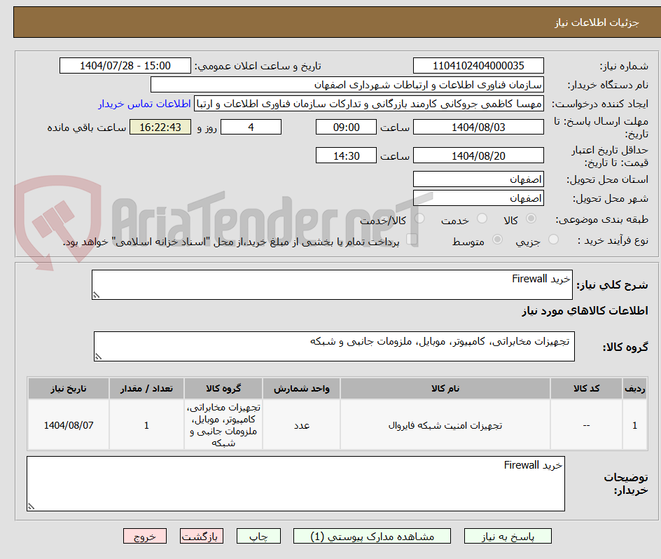Select the جزیی purchase type radio
661x559 pixels.
click(x=552, y=237)
